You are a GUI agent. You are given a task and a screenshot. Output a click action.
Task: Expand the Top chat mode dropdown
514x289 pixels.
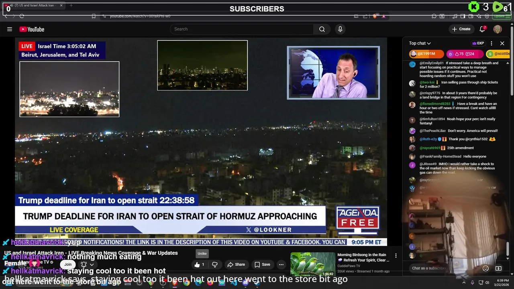[420, 43]
